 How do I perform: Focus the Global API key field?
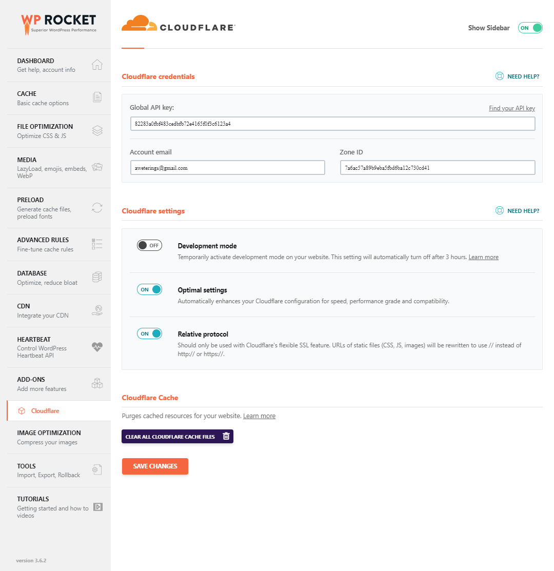point(333,124)
